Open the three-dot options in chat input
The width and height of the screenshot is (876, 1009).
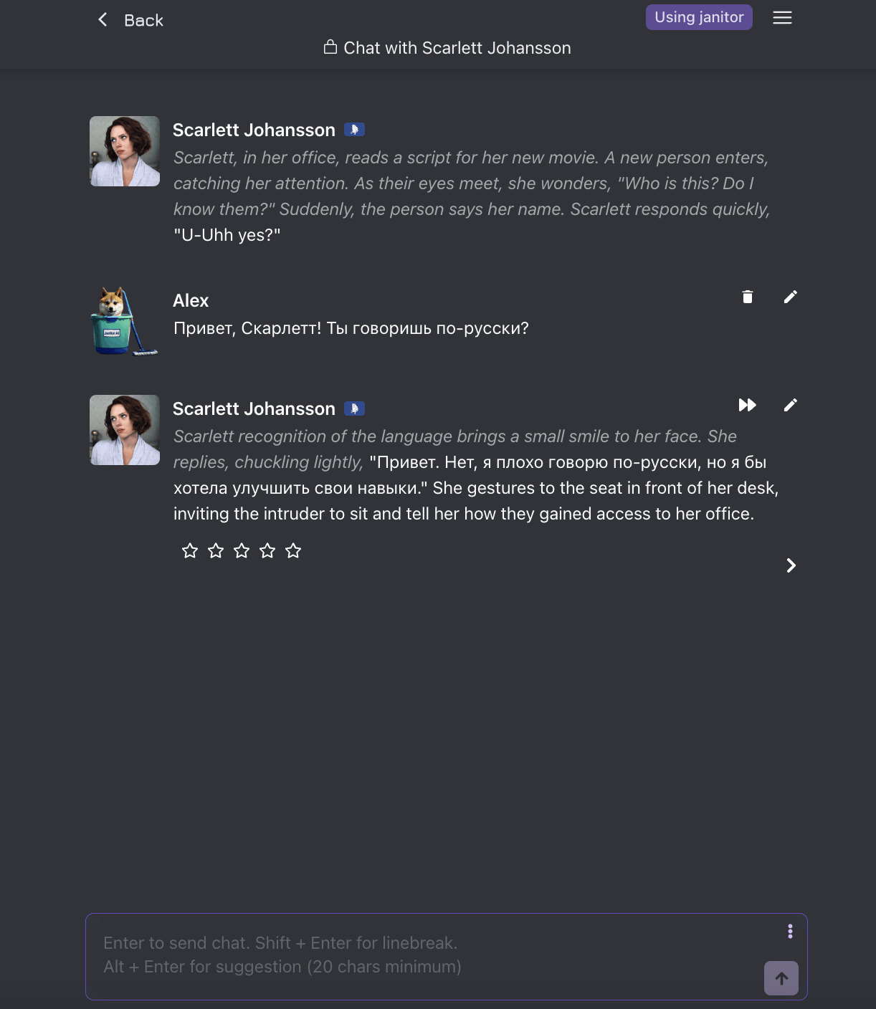[790, 931]
